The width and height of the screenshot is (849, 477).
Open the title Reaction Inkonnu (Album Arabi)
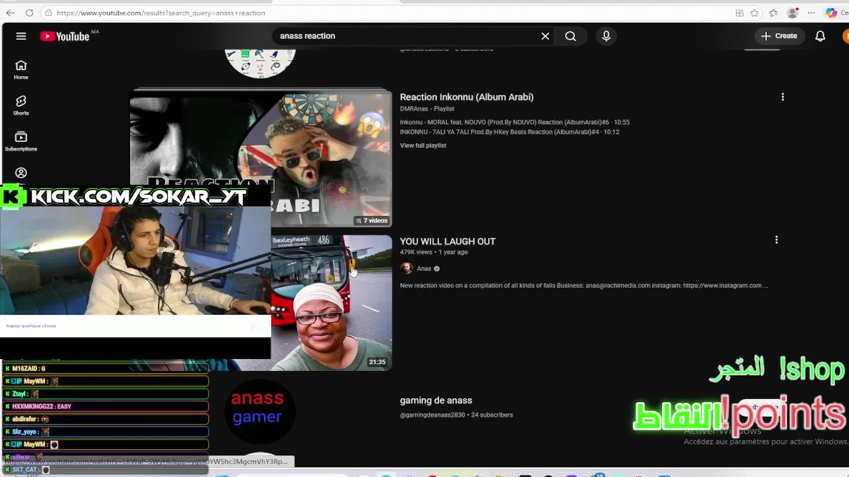click(466, 97)
